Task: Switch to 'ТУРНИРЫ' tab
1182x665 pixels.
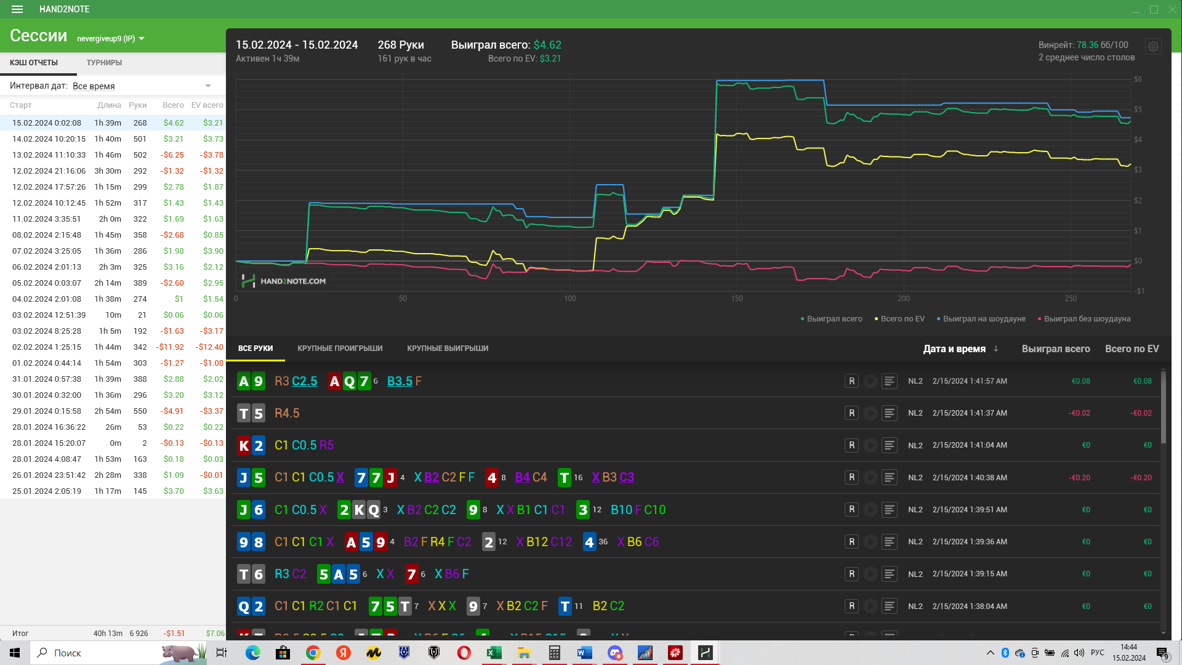Action: [104, 63]
